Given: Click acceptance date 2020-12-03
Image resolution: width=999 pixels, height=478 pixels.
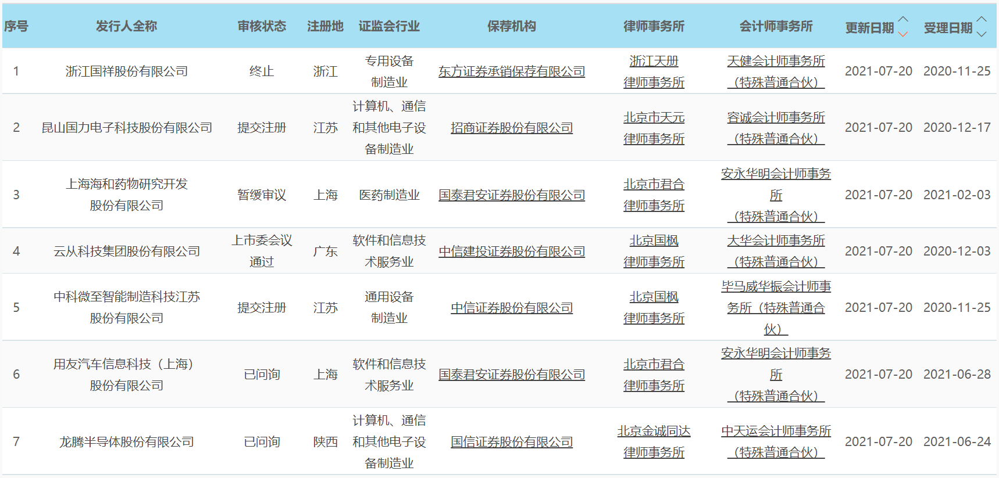Looking at the screenshot, I should tap(957, 251).
